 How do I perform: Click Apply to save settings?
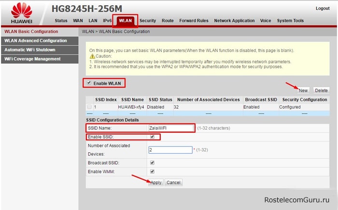[155, 183]
